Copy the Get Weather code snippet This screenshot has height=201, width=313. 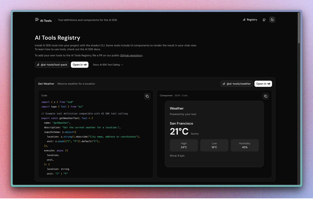pyautogui.click(x=147, y=96)
